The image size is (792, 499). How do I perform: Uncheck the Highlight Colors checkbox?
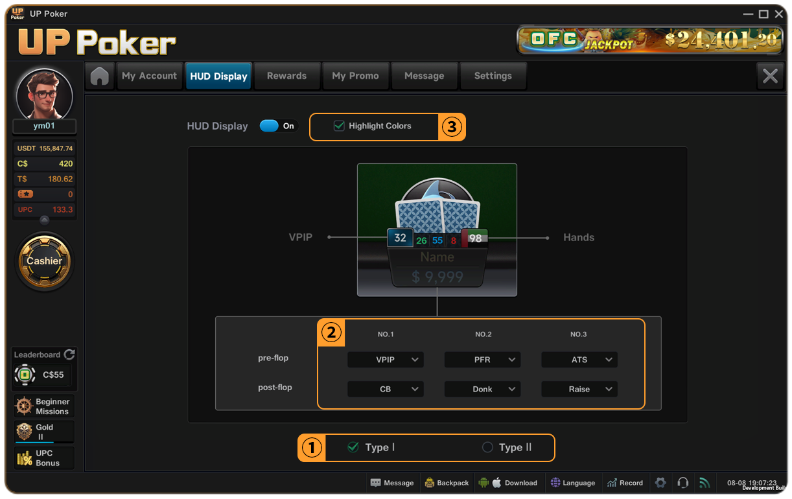tap(339, 126)
